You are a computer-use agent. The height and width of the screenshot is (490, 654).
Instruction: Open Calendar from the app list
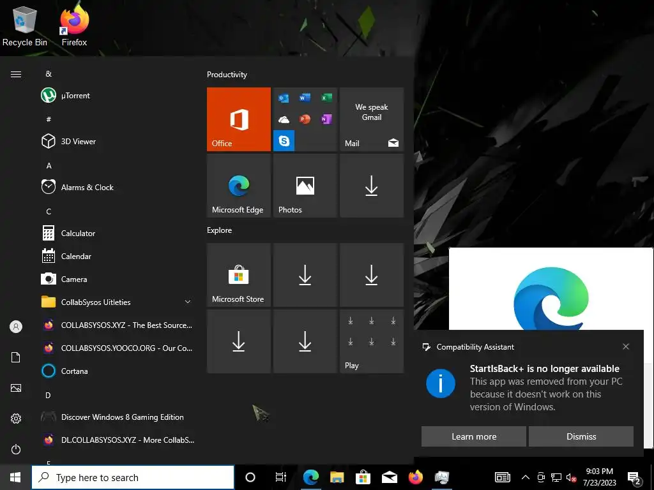point(117,256)
